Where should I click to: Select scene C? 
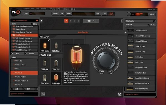tap(74, 21)
